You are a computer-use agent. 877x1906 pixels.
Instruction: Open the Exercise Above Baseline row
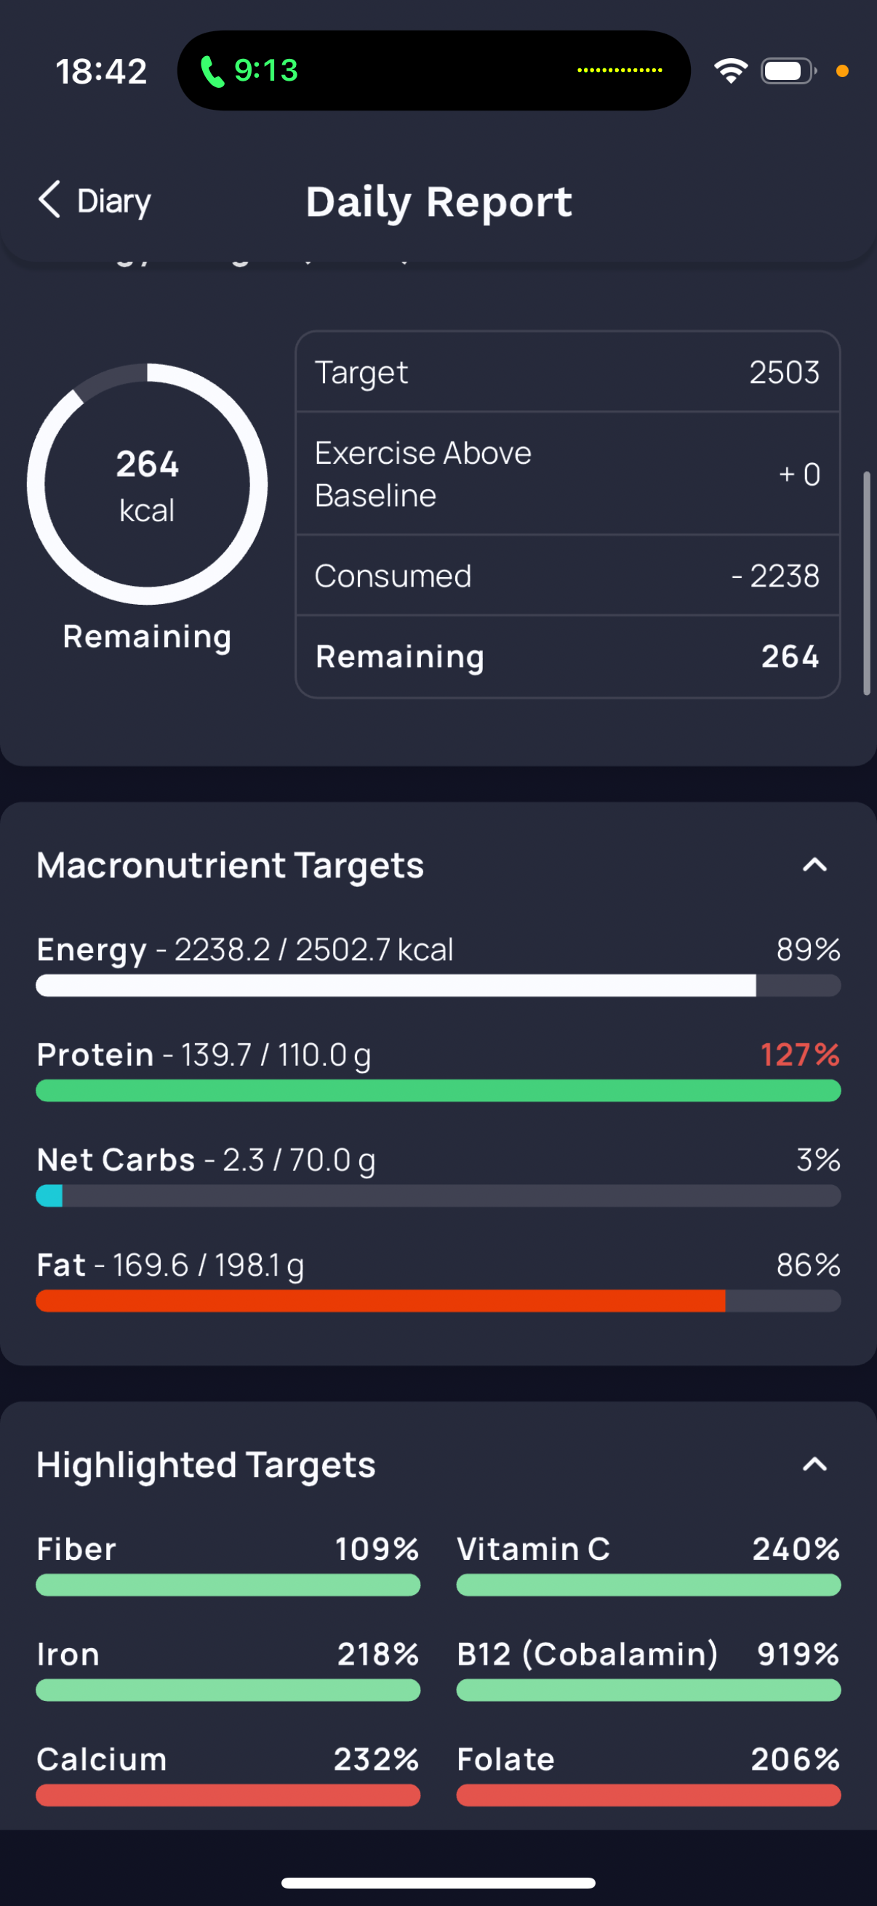coord(567,473)
